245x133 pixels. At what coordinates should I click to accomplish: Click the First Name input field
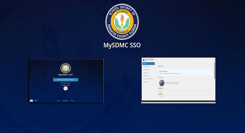pyautogui.click(x=185, y=91)
